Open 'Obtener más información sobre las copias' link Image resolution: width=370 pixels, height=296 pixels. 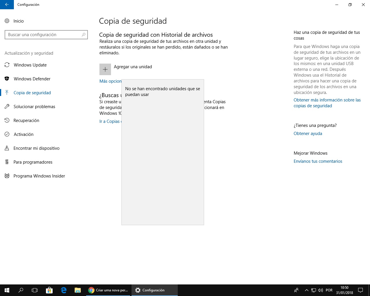pyautogui.click(x=327, y=103)
